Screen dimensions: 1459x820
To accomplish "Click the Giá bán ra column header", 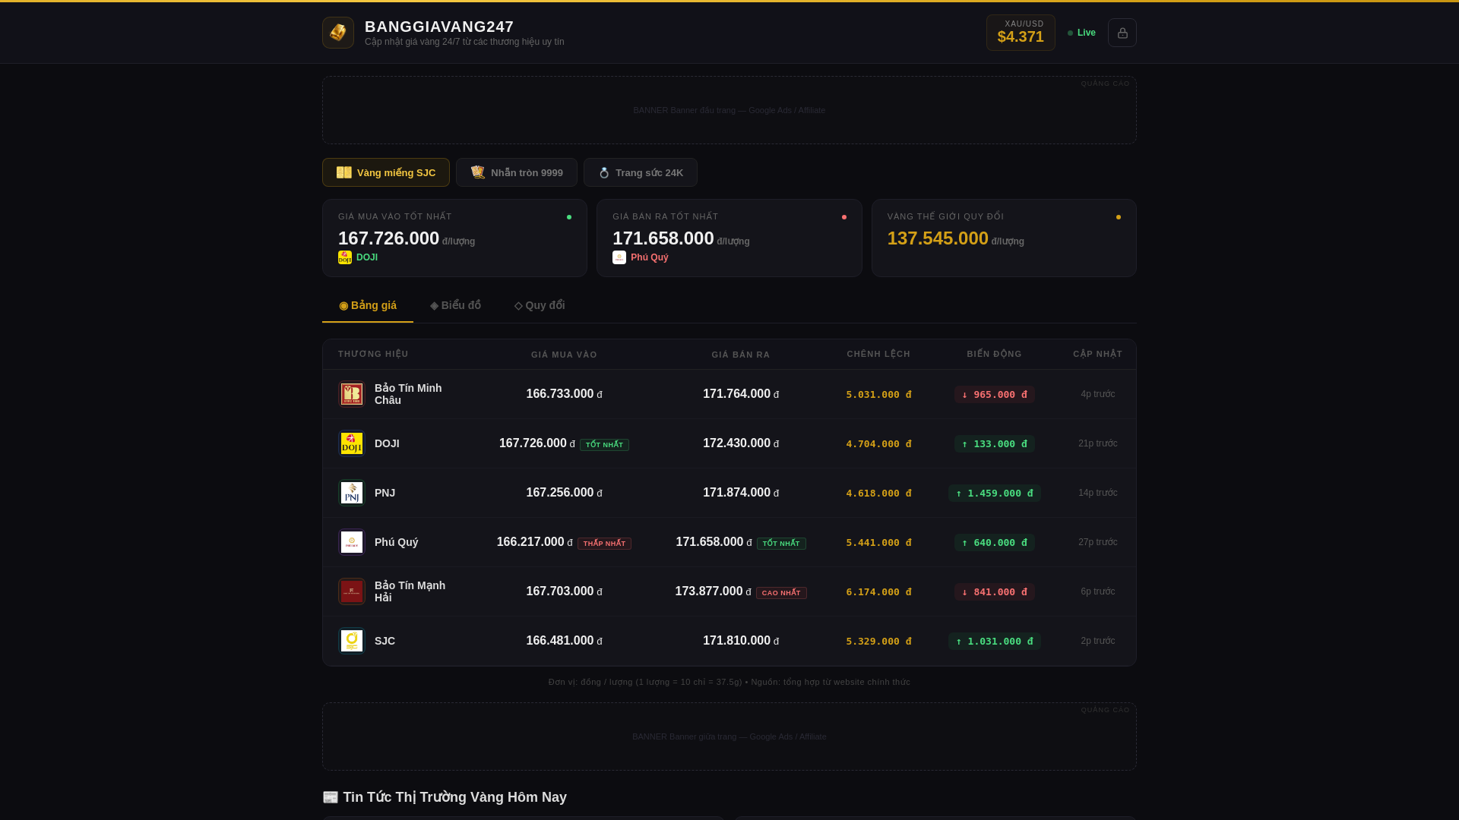I will pos(741,355).
